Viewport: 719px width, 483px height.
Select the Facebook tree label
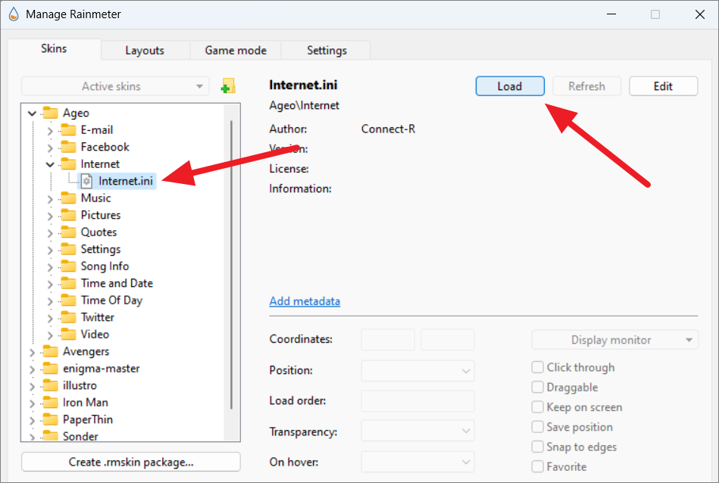[105, 147]
